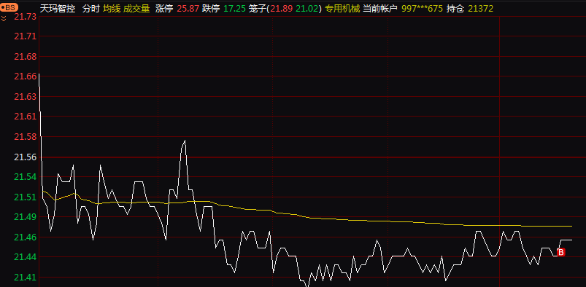Click price axis label 21.44

[26, 257]
